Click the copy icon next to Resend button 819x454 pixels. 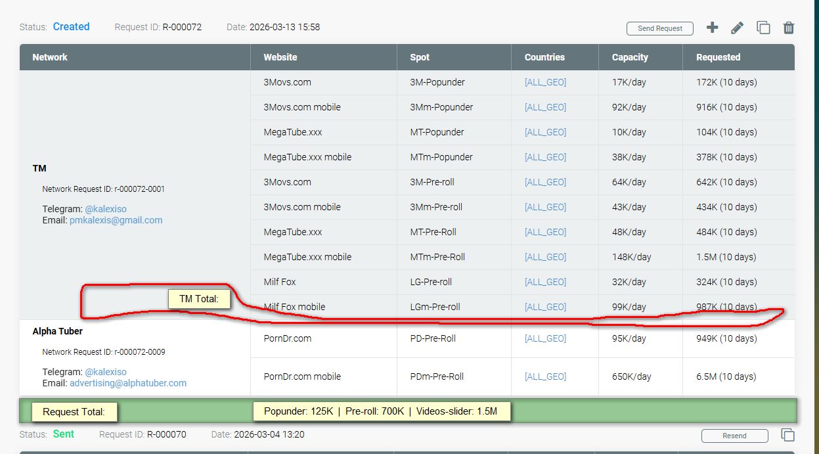click(787, 435)
